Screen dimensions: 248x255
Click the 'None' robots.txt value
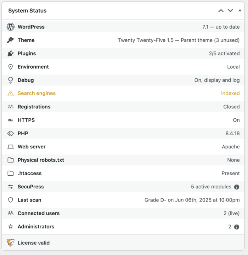[233, 160]
